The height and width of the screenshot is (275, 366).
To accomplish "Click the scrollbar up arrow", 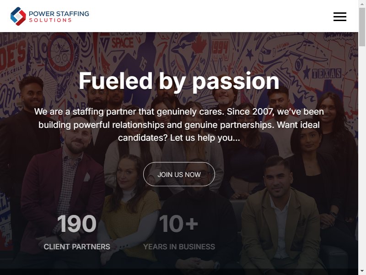I will pyautogui.click(x=362, y=4).
